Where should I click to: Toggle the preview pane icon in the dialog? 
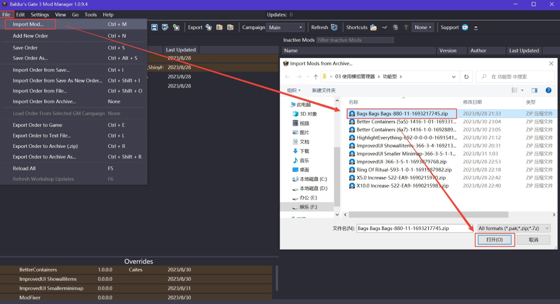point(534,90)
